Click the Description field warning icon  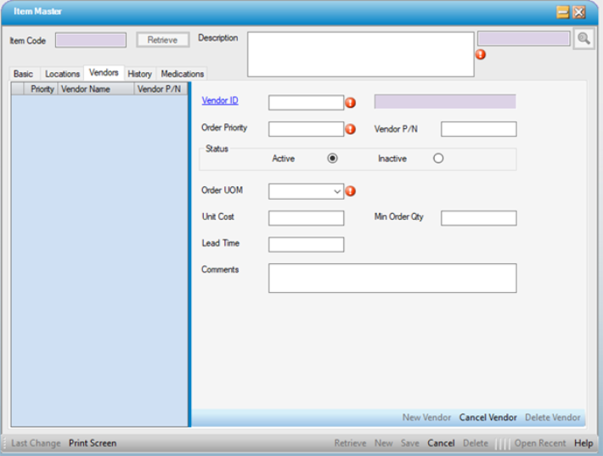pyautogui.click(x=481, y=54)
